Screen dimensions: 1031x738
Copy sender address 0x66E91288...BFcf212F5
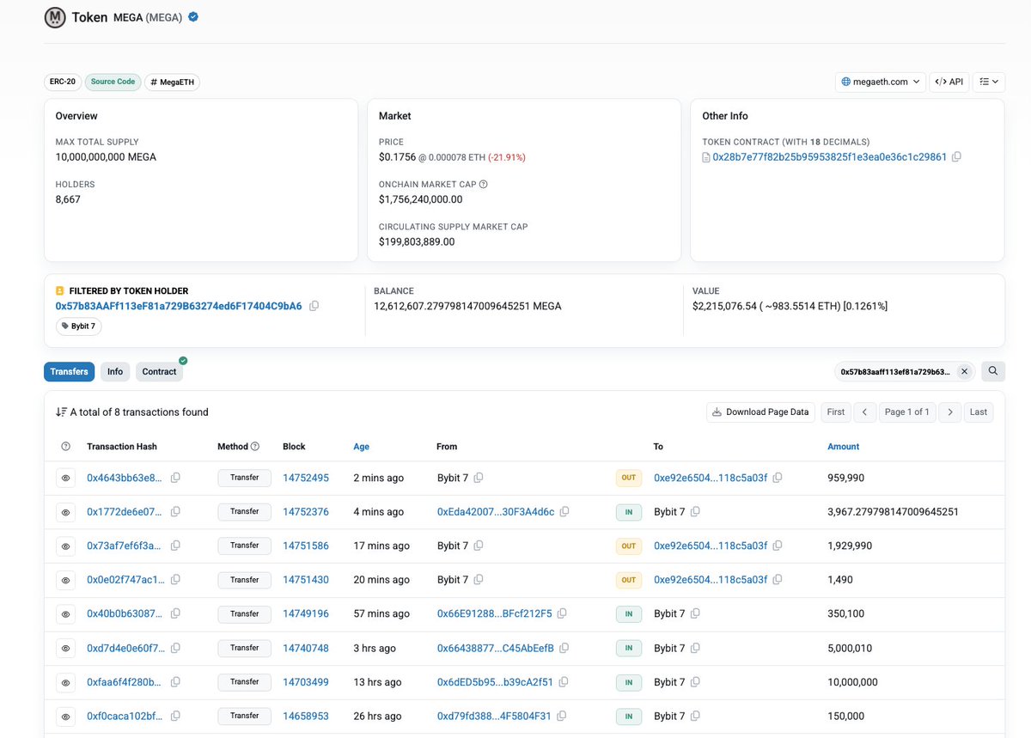[562, 613]
